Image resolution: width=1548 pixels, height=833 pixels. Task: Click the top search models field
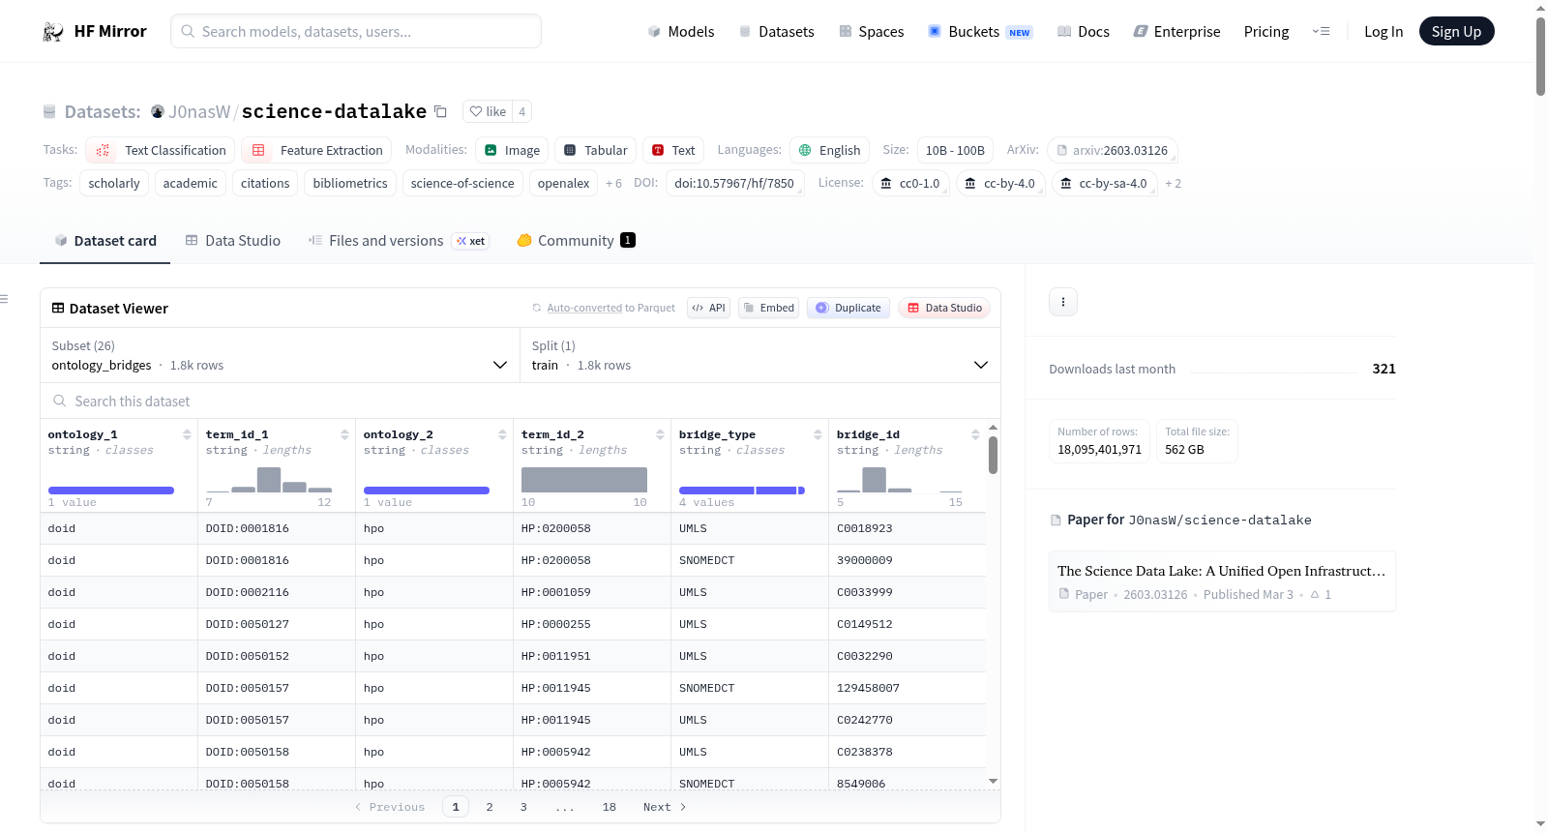click(356, 31)
